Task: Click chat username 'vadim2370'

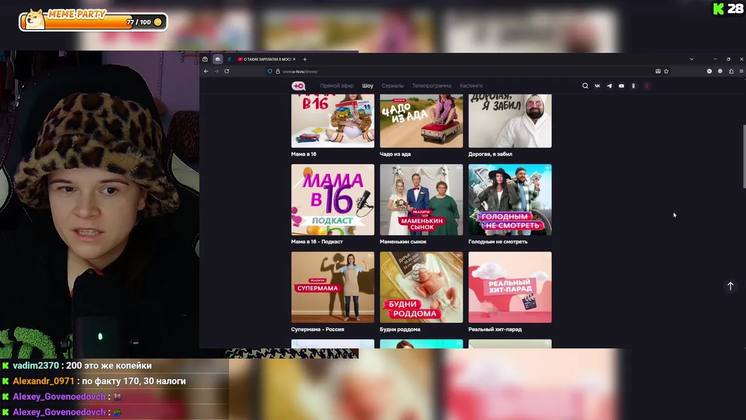Action: coord(36,366)
